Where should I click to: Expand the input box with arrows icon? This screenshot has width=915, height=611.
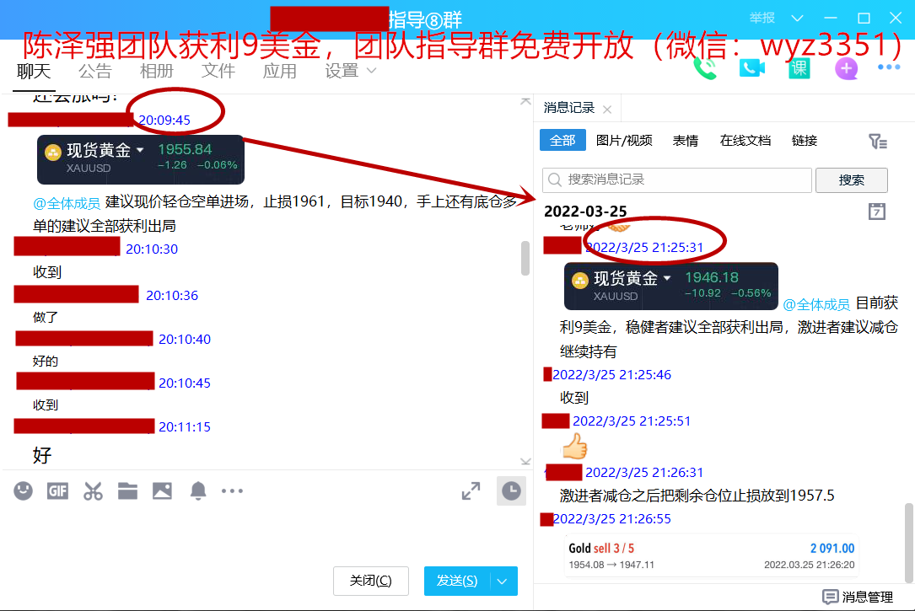point(471,490)
